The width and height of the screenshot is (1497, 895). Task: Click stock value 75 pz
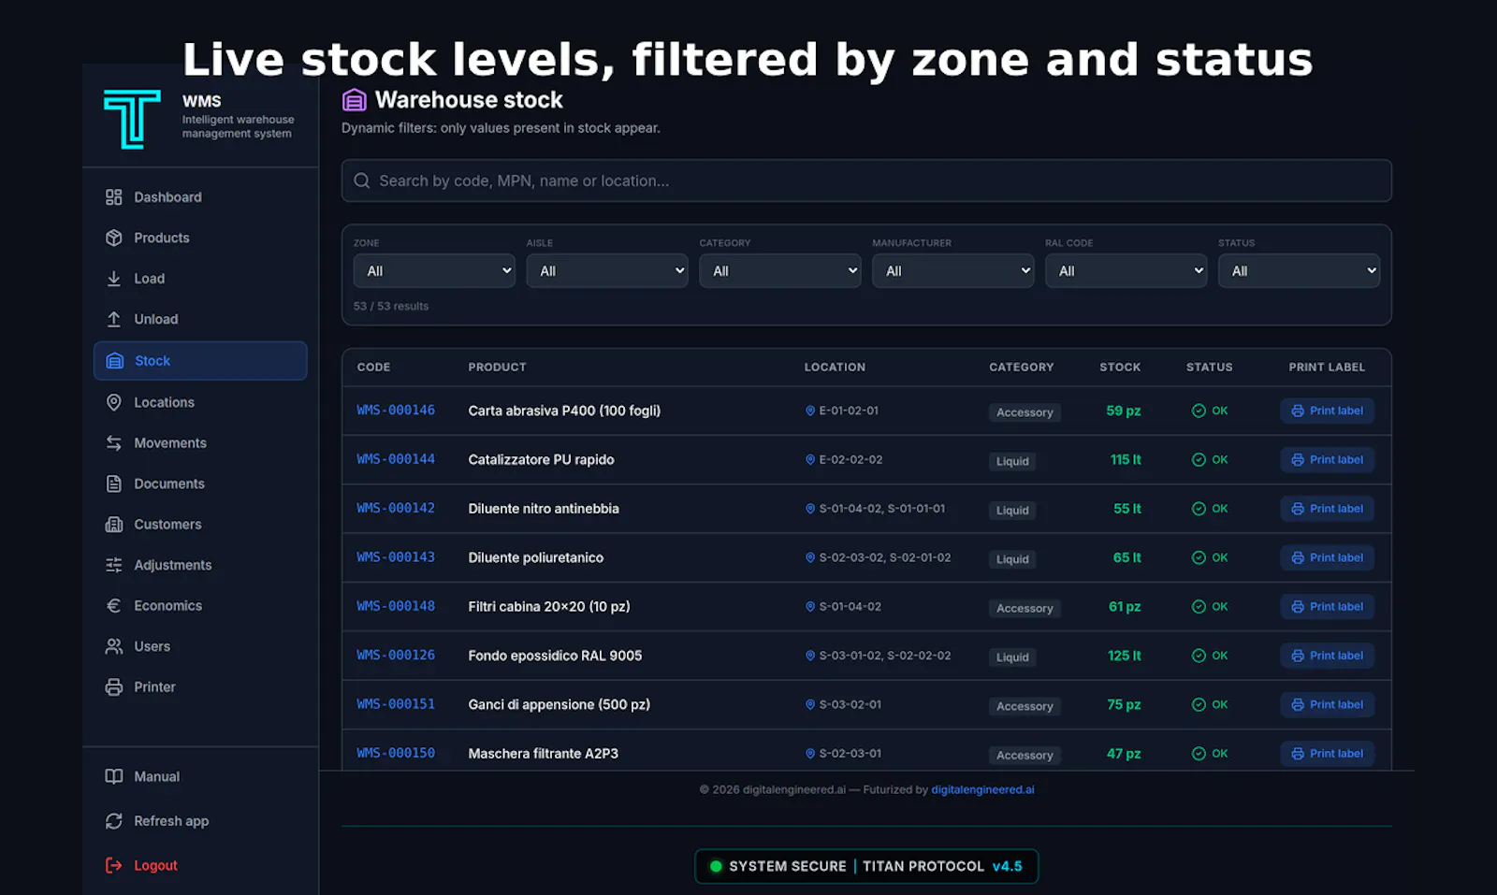click(1124, 705)
